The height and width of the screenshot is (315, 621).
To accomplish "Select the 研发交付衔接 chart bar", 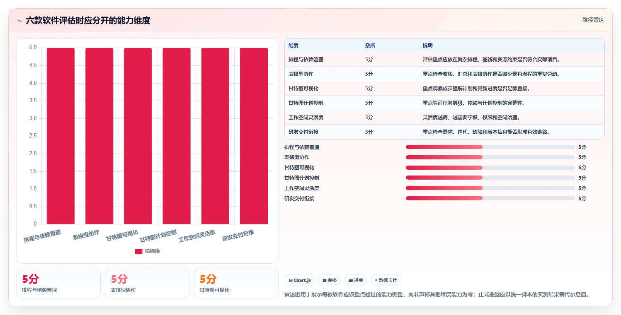I will pos(254,136).
